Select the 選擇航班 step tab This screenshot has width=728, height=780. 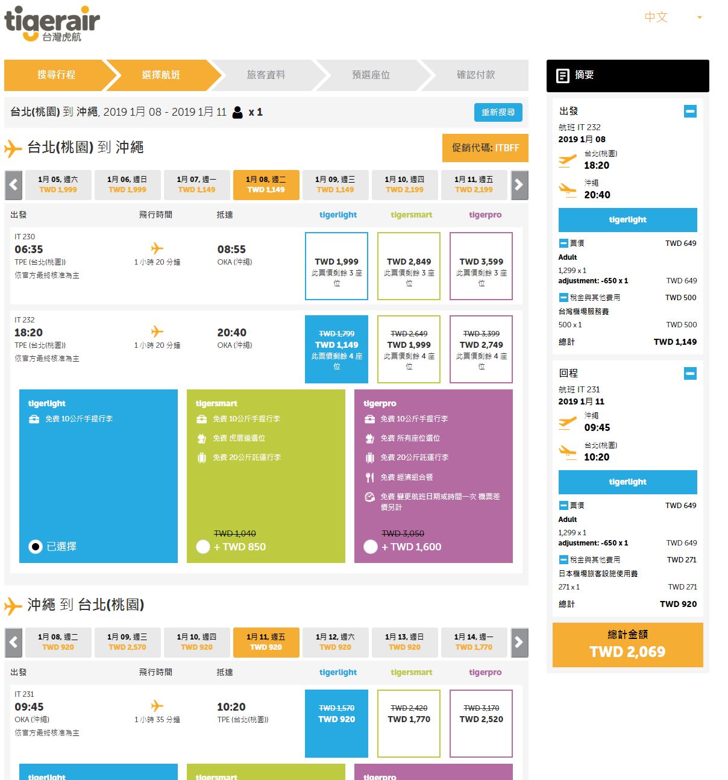point(161,75)
